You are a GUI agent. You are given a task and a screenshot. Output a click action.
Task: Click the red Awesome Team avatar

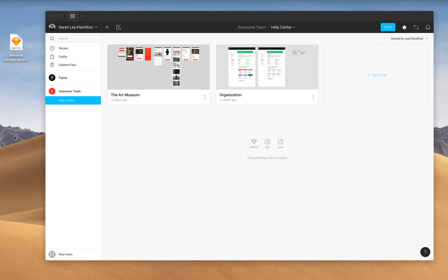tap(52, 91)
